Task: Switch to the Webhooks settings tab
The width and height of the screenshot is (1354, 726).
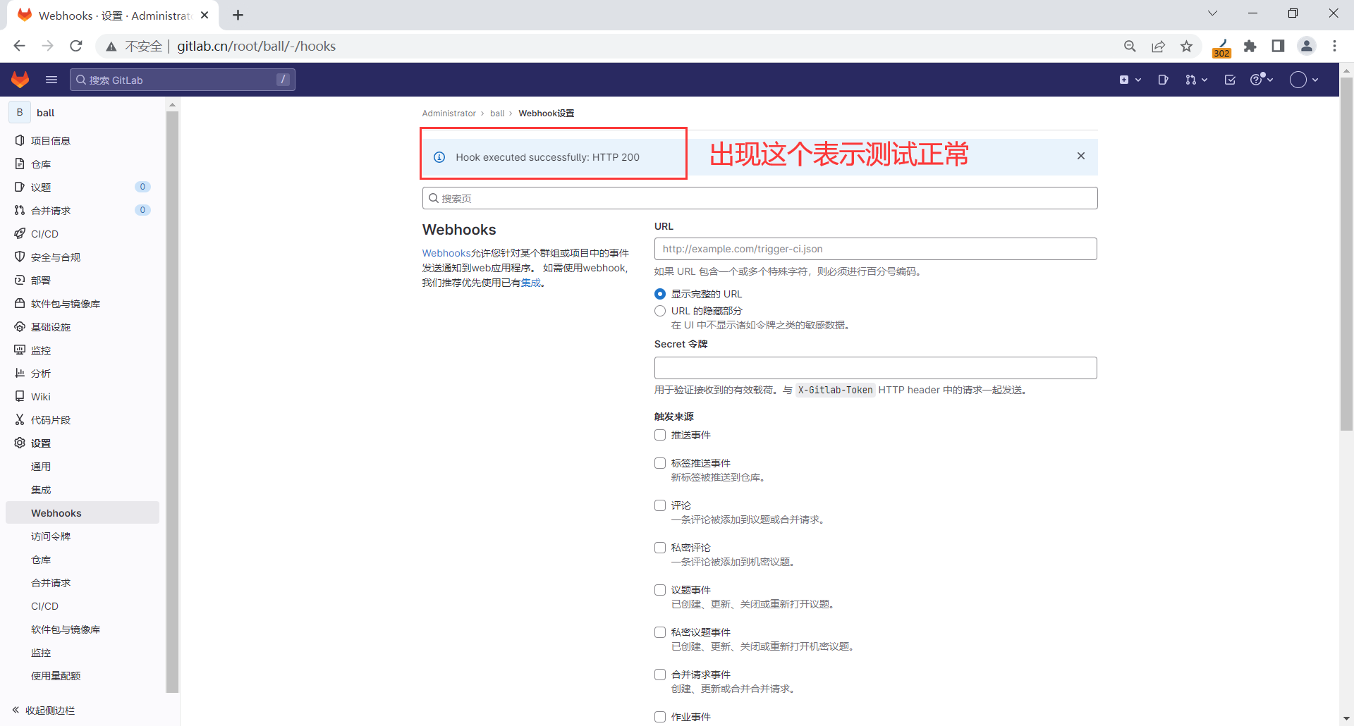Action: click(x=56, y=512)
